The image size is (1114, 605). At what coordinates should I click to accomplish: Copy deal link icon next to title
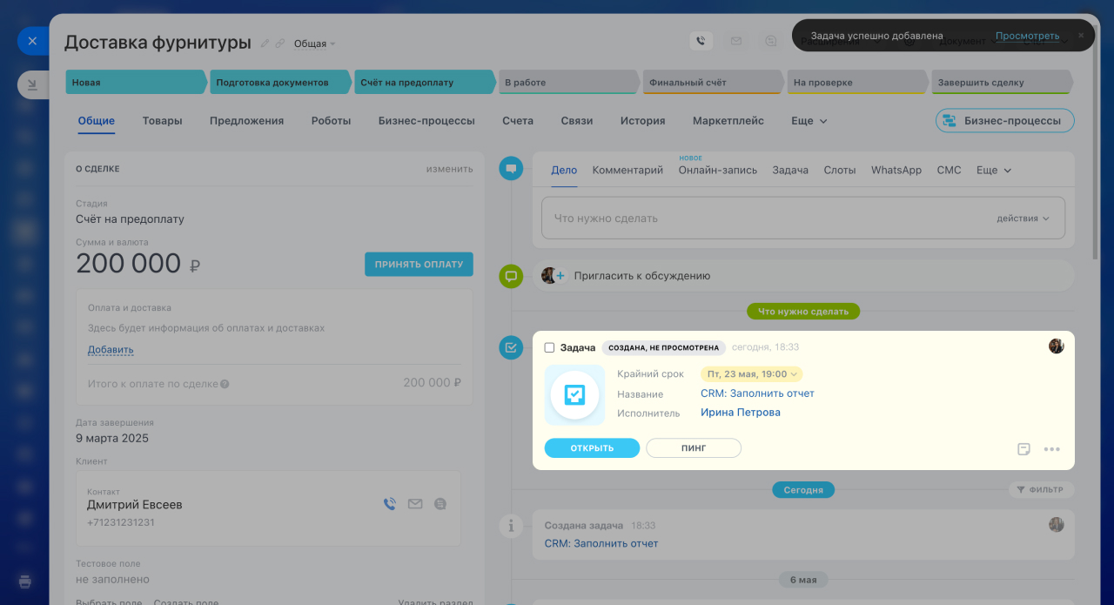[x=280, y=43]
